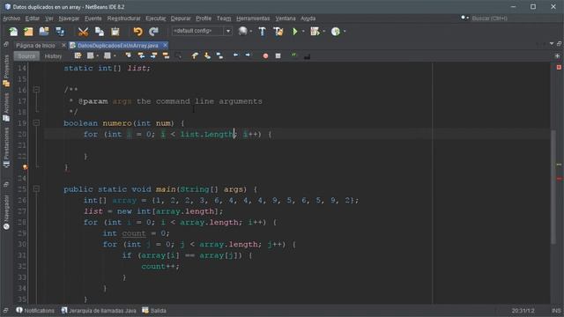564x317 pixels.
Task: Close the DatosDuplicadosEnUnArray.java tab
Action: (165, 45)
